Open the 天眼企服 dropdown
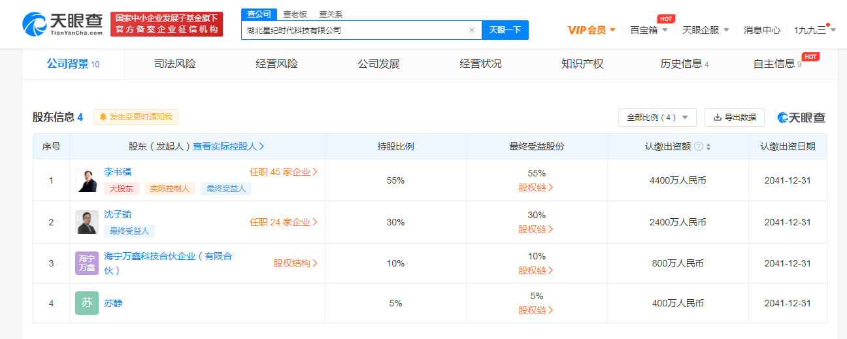Screen dimensions: 847x339 (x=705, y=30)
